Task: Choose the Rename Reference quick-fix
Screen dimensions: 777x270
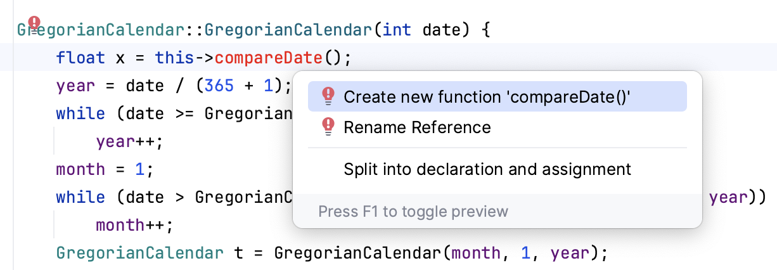Action: pos(417,127)
